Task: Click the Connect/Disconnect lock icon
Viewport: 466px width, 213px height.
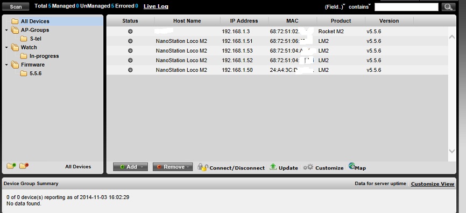Action: (203, 167)
